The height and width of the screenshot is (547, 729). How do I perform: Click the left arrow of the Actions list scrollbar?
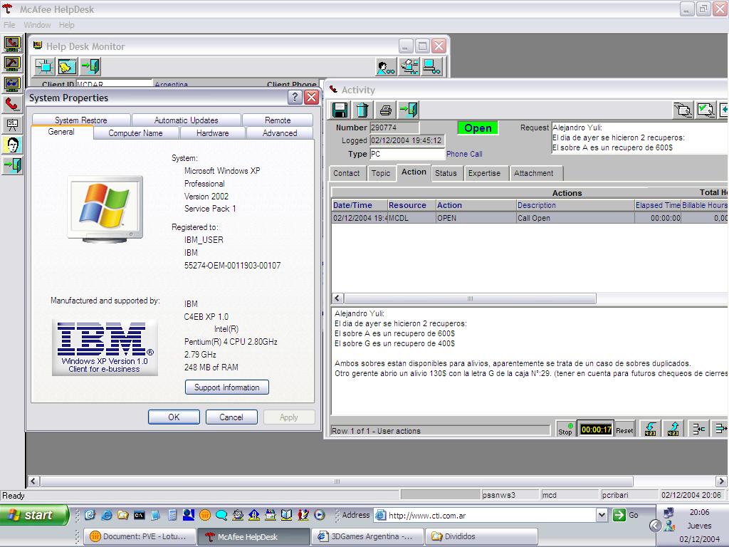click(338, 298)
